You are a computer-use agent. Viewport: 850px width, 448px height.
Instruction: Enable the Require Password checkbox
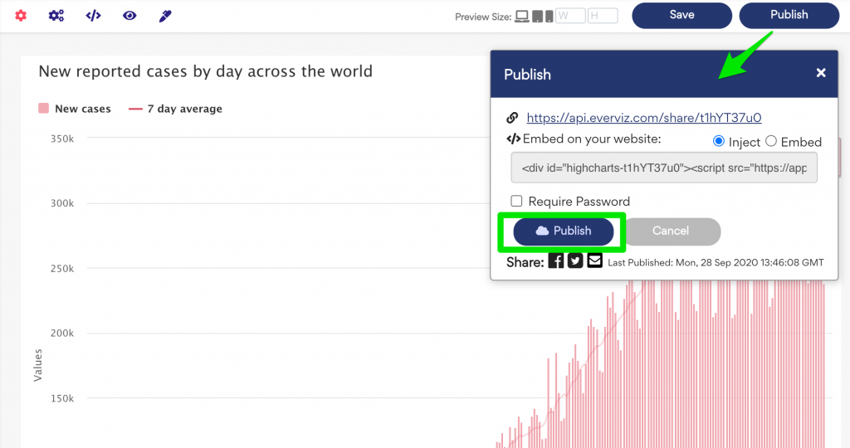pos(516,201)
